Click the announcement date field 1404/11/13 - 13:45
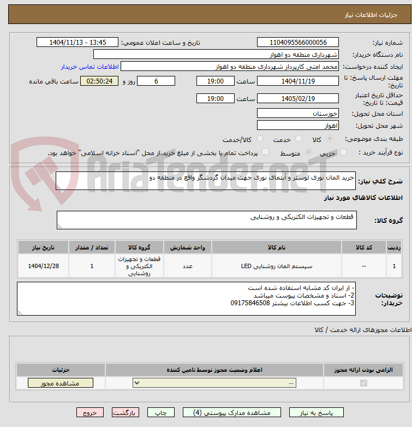The width and height of the screenshot is (412, 427). pyautogui.click(x=77, y=42)
